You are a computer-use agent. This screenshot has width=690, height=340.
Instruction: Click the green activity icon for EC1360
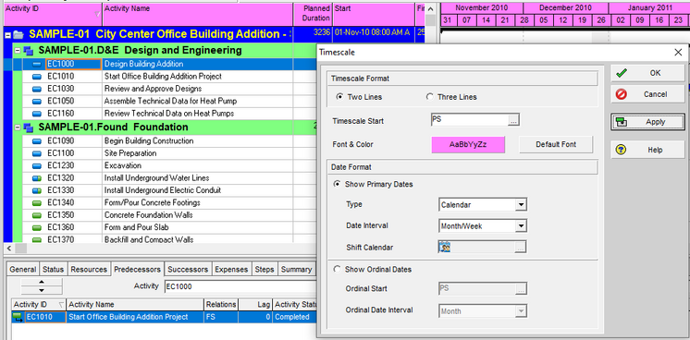pos(37,227)
